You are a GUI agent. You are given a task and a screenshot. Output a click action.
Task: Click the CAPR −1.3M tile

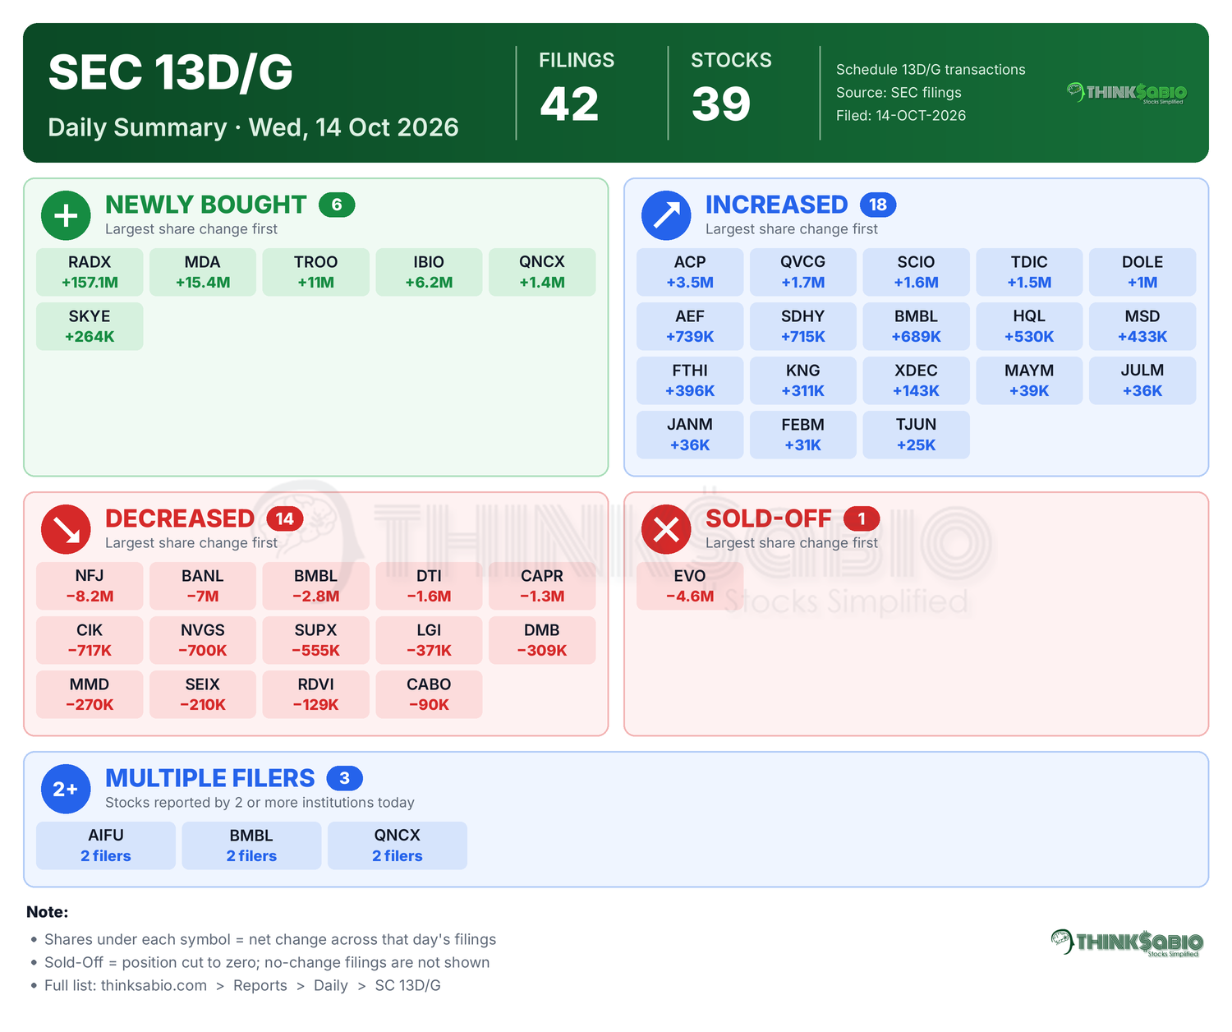click(x=542, y=586)
